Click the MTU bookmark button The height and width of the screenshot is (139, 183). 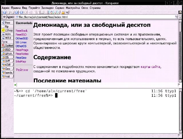click(7, 38)
